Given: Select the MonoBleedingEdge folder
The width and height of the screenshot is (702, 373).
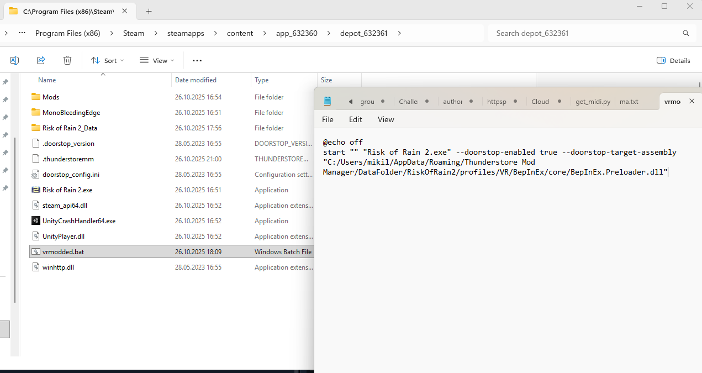Looking at the screenshot, I should coord(71,112).
